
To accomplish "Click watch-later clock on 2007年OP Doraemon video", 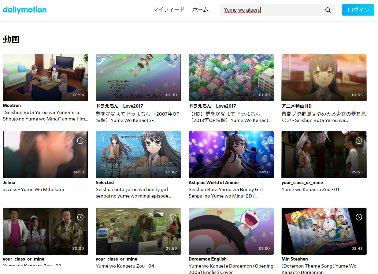I will (173, 64).
